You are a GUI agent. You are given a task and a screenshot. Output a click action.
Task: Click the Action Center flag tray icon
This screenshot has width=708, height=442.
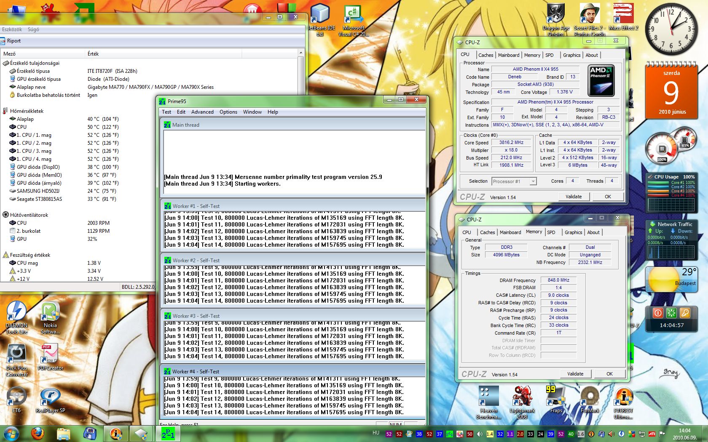[662, 434]
